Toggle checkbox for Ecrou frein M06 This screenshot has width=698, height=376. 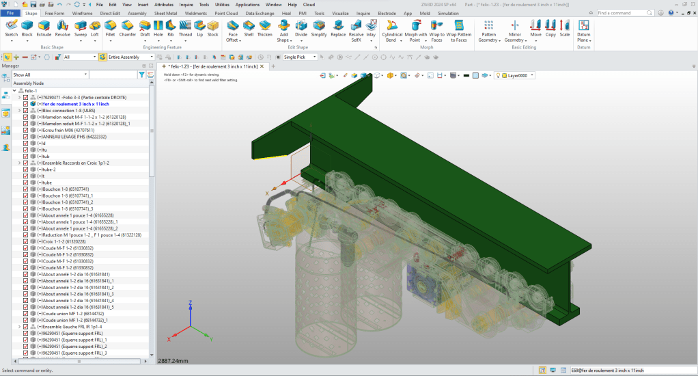[x=26, y=130]
